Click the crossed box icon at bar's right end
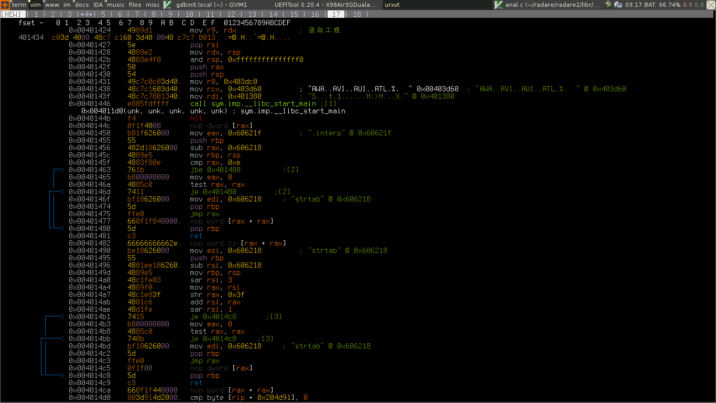The image size is (716, 403). point(711,5)
